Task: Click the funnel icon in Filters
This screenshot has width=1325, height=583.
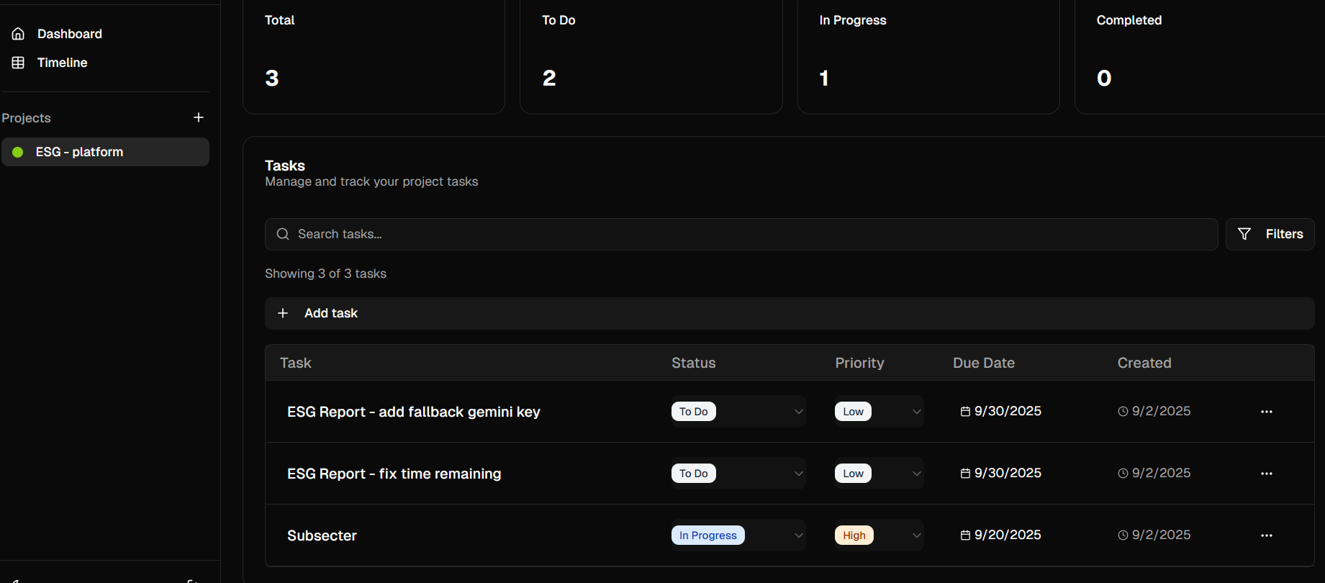Action: coord(1244,234)
